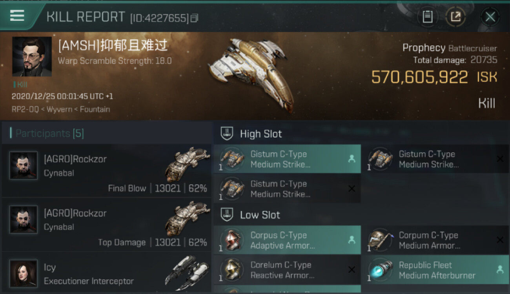Select the Prophecy ship image

[x=252, y=73]
